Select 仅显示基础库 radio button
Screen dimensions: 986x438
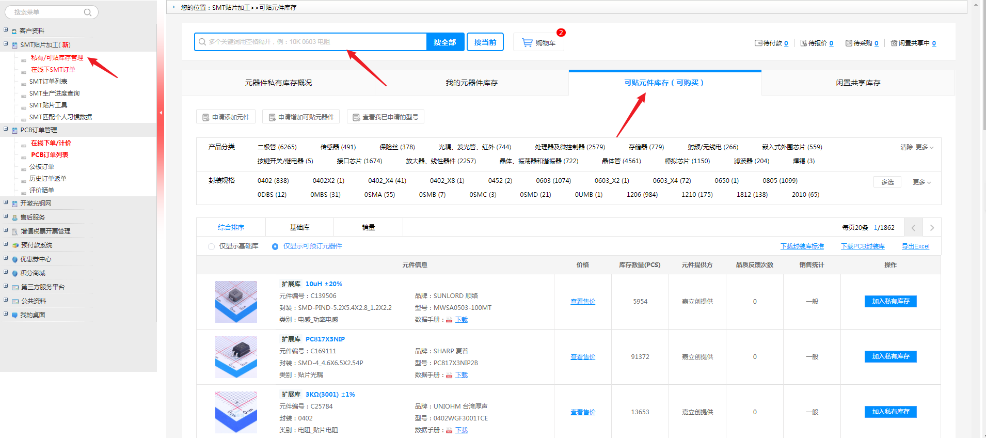click(x=211, y=246)
